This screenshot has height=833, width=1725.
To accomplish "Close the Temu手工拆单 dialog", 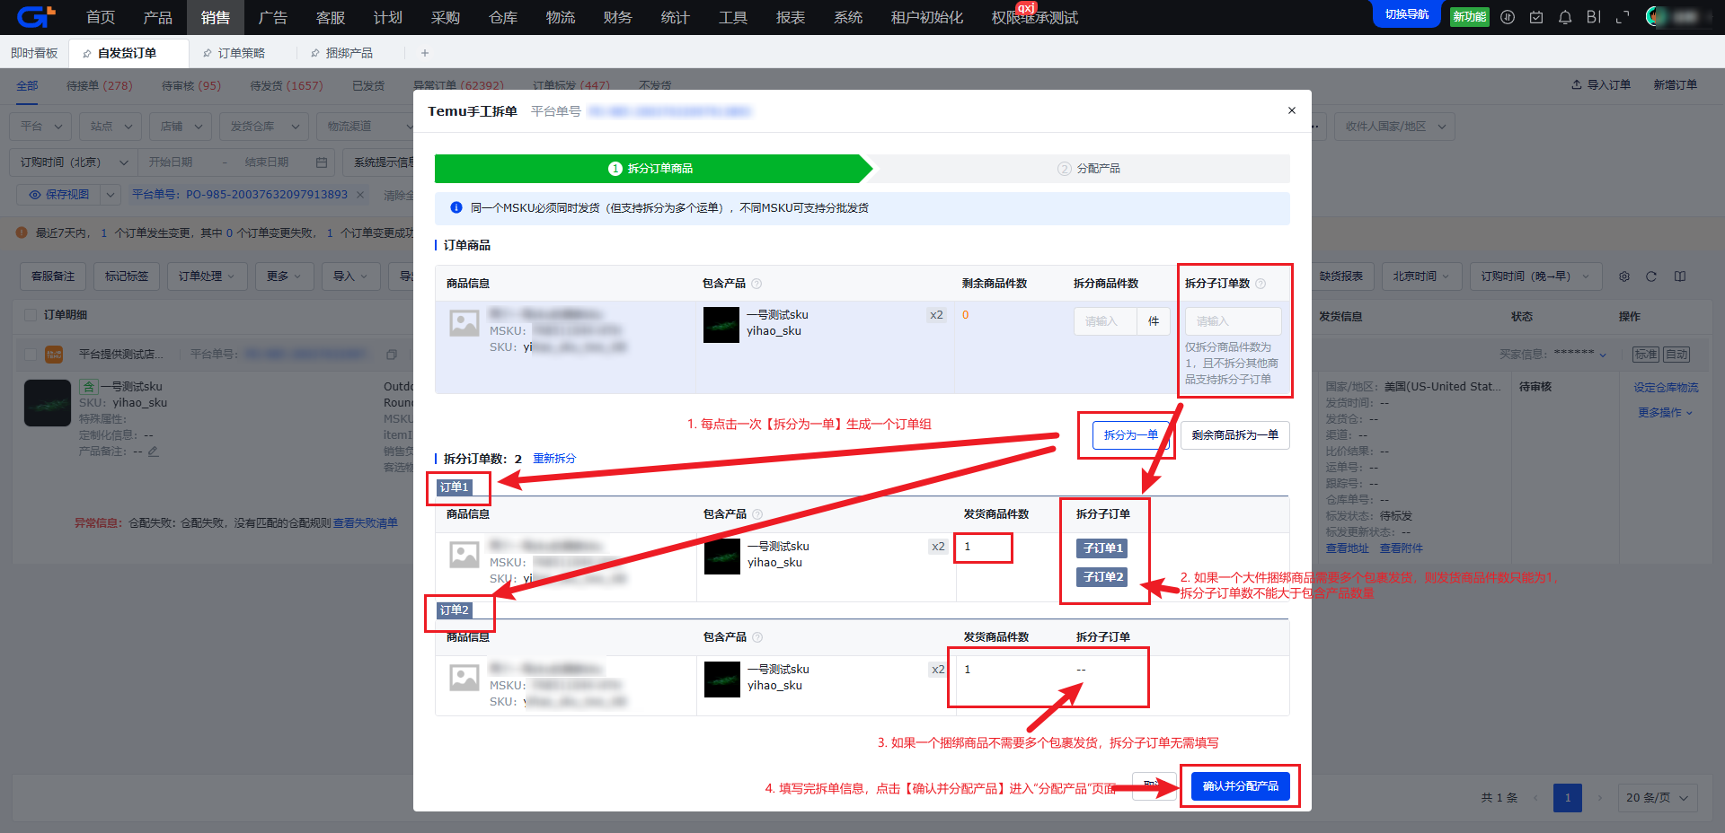I will click(x=1292, y=110).
